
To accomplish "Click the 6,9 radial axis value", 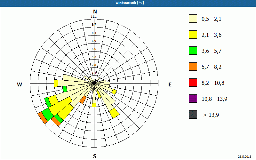I will [94, 41].
